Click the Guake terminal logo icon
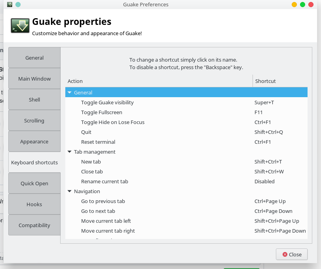The width and height of the screenshot is (321, 269). [20, 26]
